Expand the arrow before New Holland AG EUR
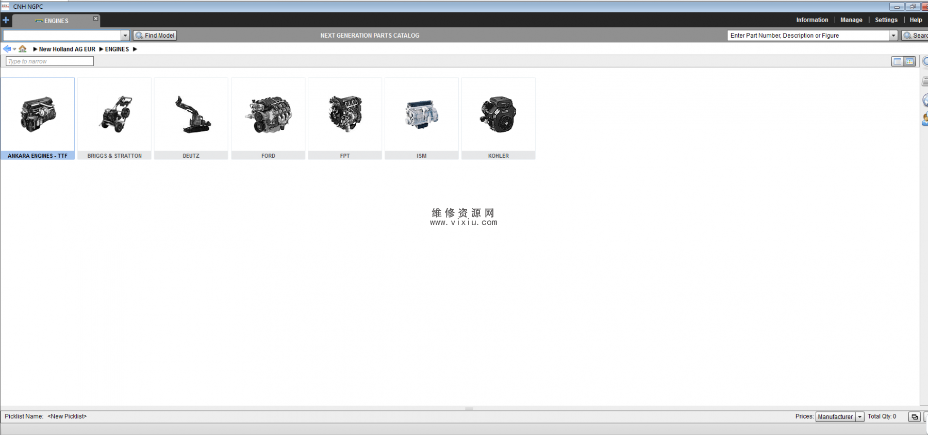928x435 pixels. 35,49
